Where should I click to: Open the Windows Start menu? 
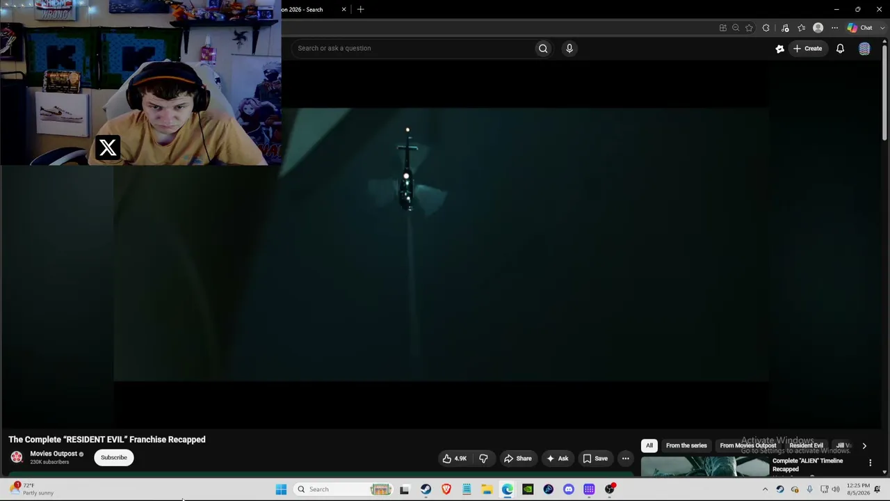(281, 489)
